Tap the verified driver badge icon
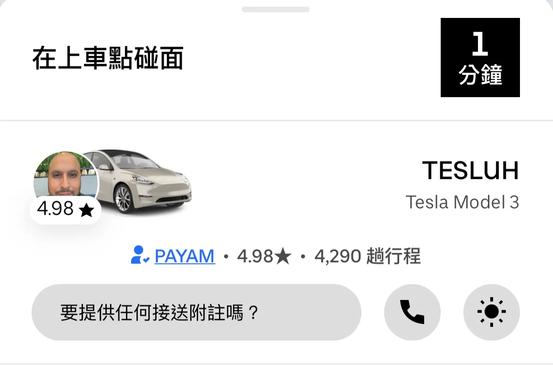Viewport: 553px width, 366px height. tap(140, 255)
